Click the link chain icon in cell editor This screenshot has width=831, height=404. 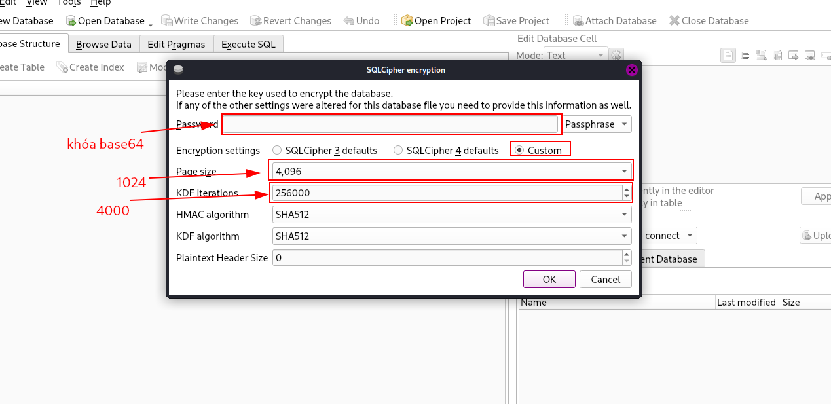810,56
